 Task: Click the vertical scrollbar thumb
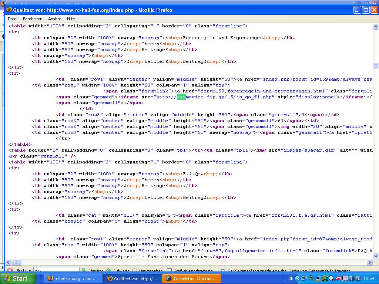pyautogui.click(x=376, y=66)
